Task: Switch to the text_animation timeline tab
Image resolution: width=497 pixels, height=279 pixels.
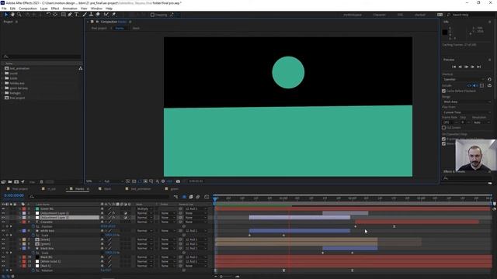Action: tap(141, 189)
